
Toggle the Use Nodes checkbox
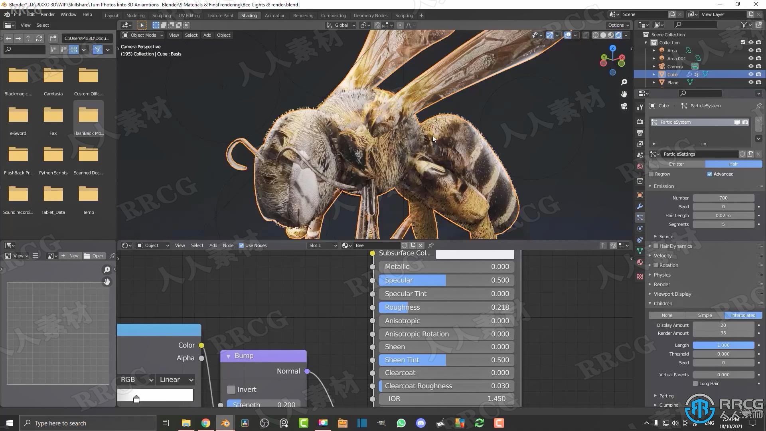(241, 245)
